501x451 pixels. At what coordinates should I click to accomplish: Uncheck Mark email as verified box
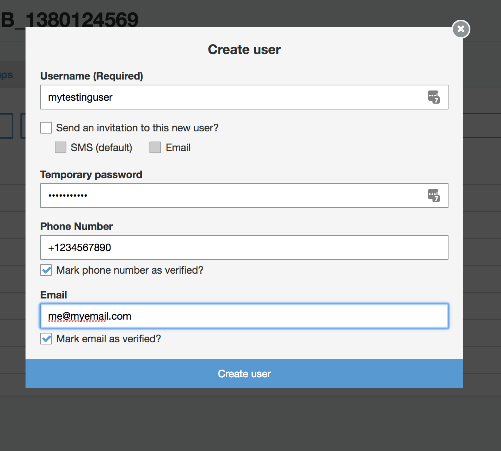click(46, 339)
